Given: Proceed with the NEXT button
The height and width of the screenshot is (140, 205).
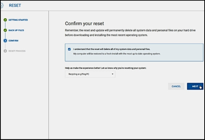Looking at the screenshot, I should 195,86.
